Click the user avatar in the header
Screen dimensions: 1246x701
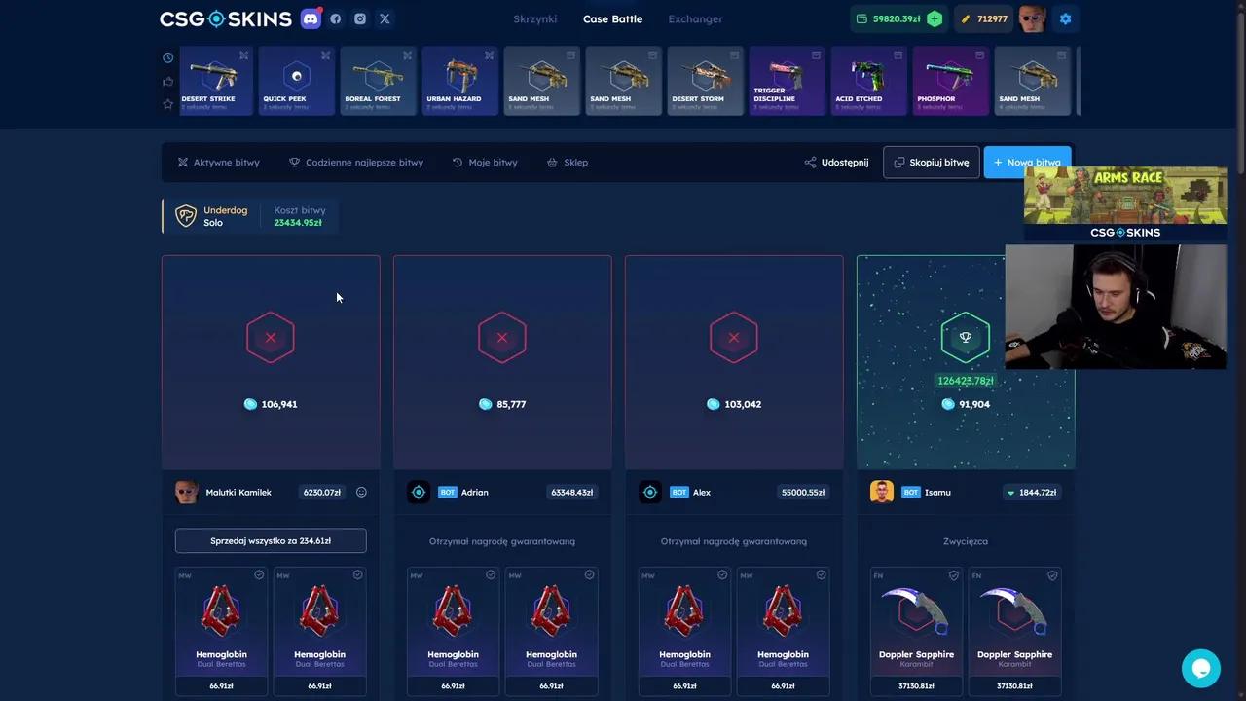(1032, 18)
